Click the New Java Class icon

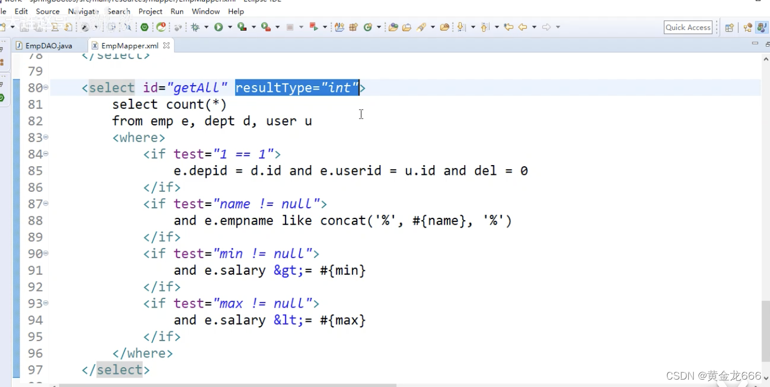pyautogui.click(x=367, y=27)
